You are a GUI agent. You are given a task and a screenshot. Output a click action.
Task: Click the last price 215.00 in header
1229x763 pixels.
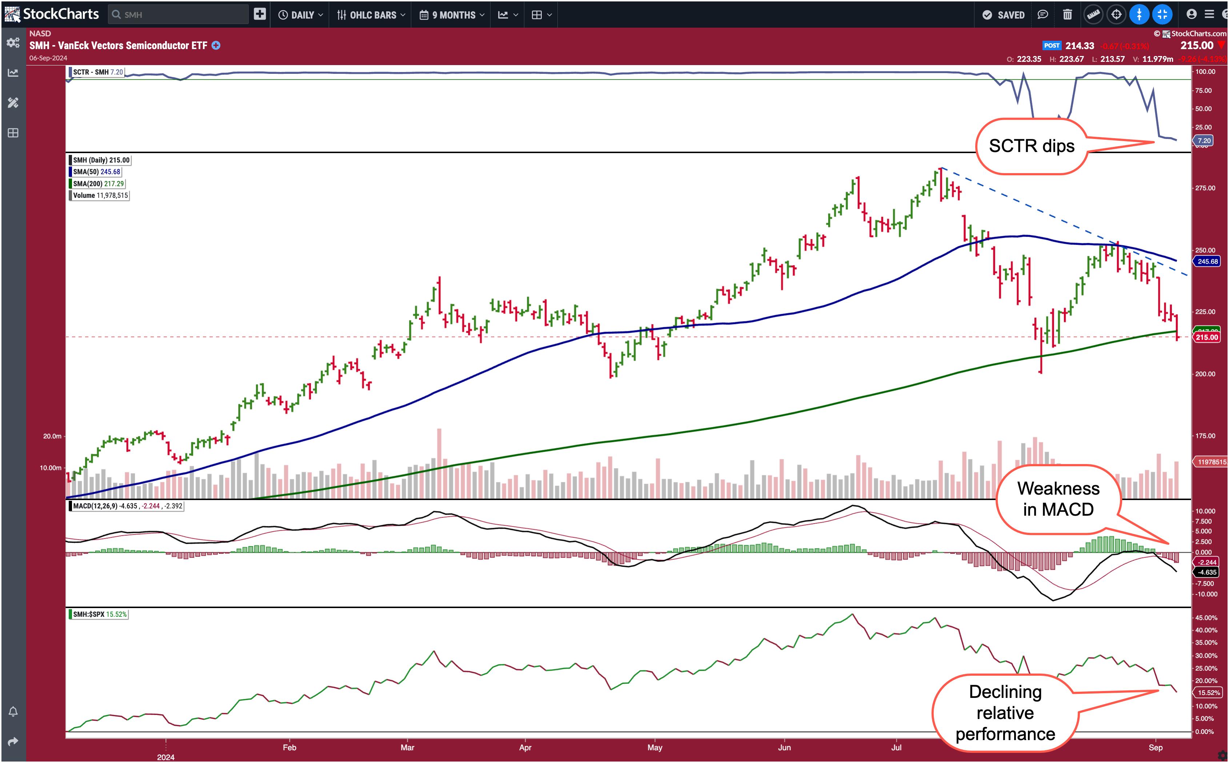(1197, 45)
